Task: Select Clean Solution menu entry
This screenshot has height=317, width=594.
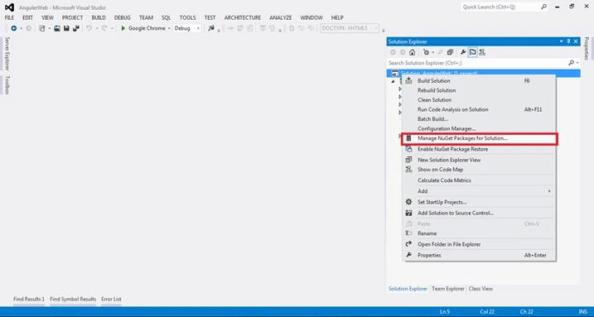Action: [x=479, y=100]
